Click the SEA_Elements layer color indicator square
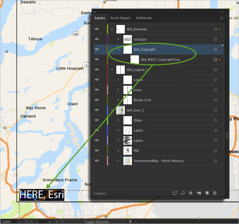This screenshot has width=239, height=224. point(220,29)
